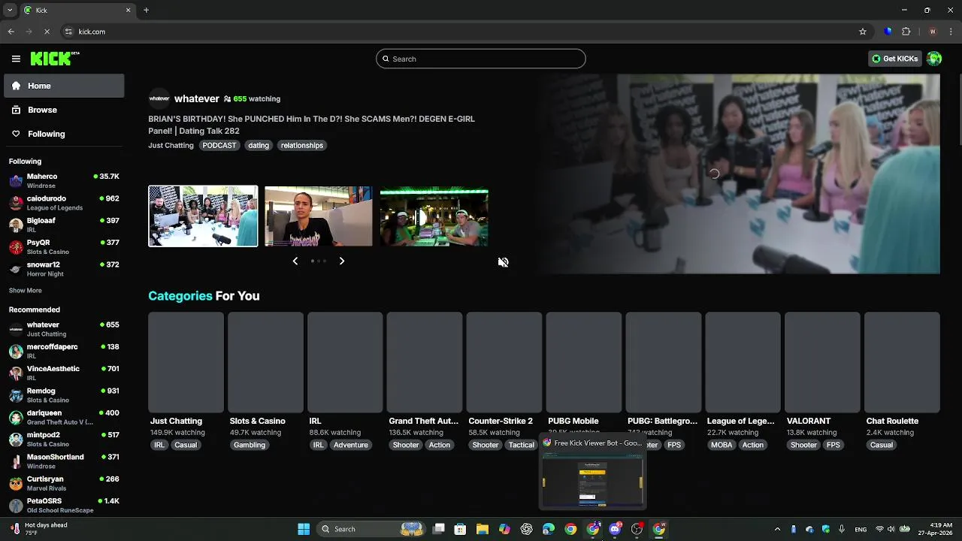Click the Tactical tag under Counter-Strike 2
Screen dimensions: 962x541
[521, 445]
